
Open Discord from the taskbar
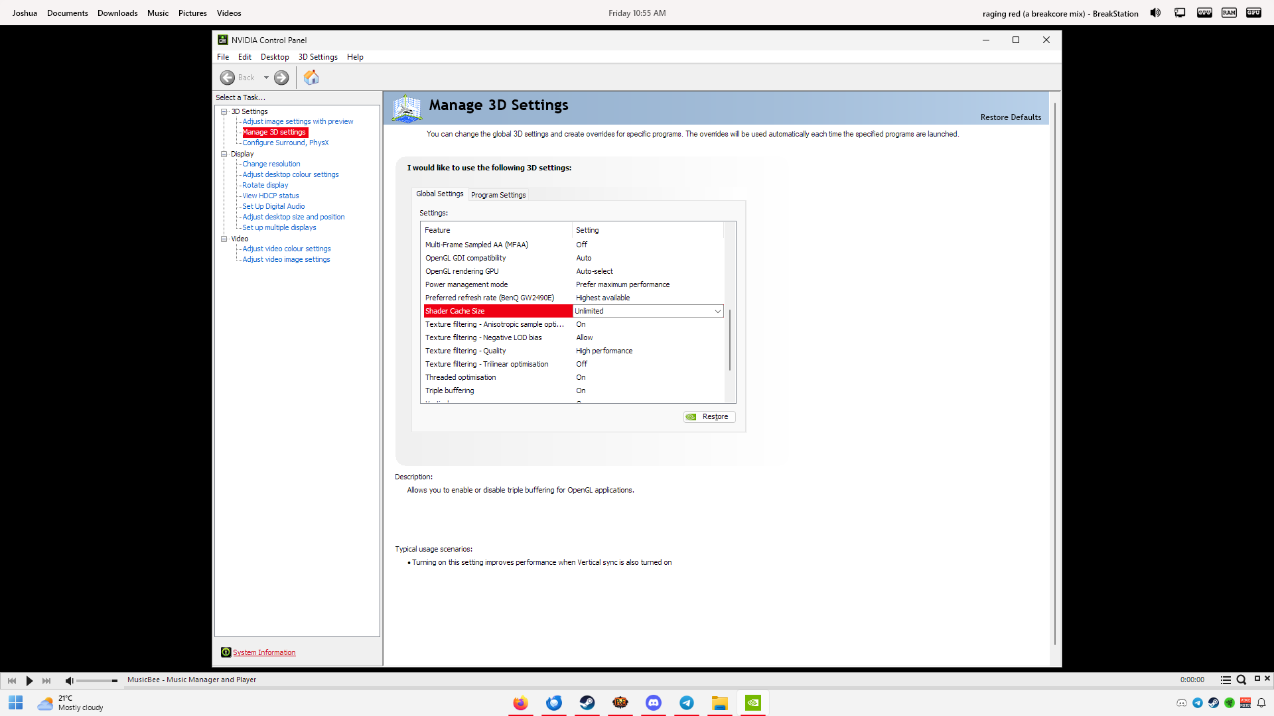(654, 703)
